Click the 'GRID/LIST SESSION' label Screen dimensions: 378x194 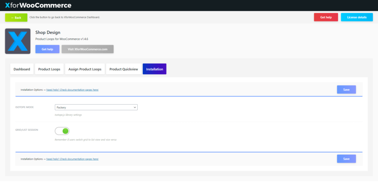pos(27,130)
